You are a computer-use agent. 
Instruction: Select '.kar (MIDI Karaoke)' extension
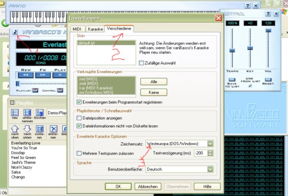(x=106, y=88)
